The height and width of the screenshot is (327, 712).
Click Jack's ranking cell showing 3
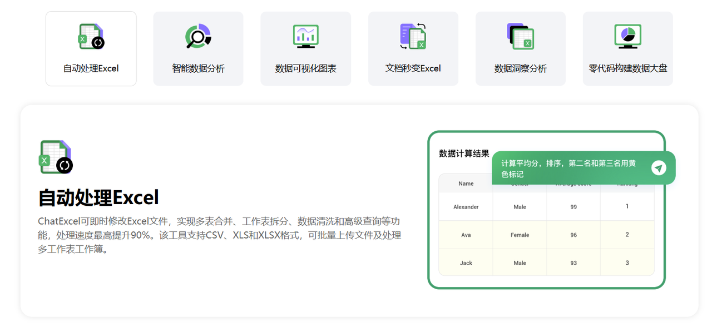tap(627, 262)
